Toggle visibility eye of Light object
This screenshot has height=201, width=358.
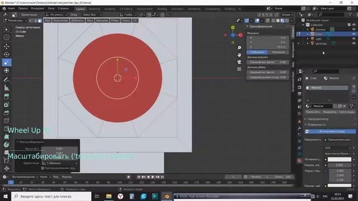[x=354, y=39]
